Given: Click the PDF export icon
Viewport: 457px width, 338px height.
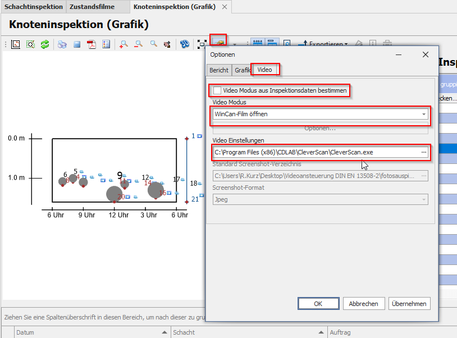Looking at the screenshot, I should [x=91, y=44].
